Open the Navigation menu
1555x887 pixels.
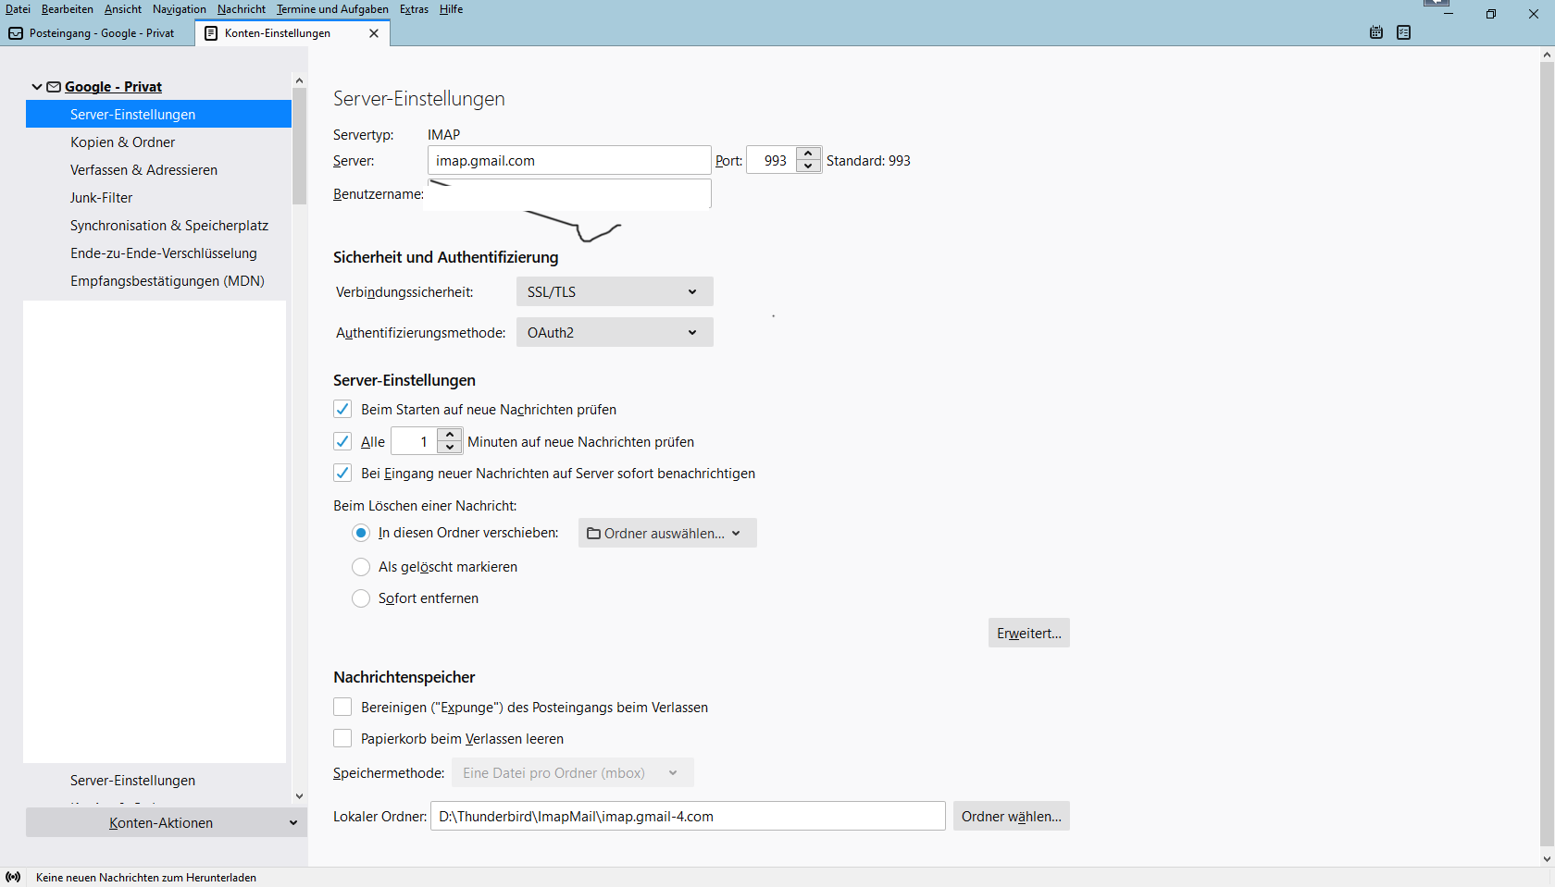tap(180, 9)
